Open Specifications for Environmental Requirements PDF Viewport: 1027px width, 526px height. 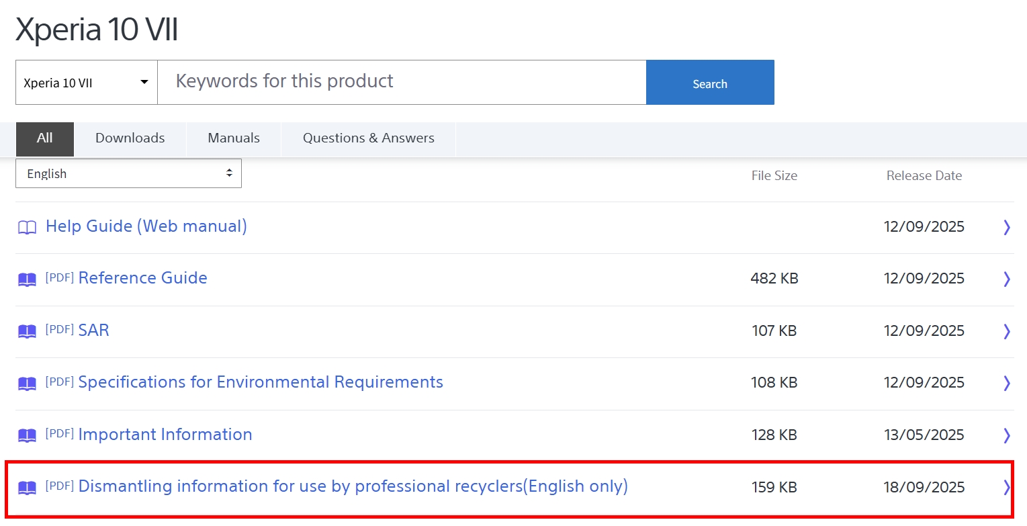(x=261, y=382)
